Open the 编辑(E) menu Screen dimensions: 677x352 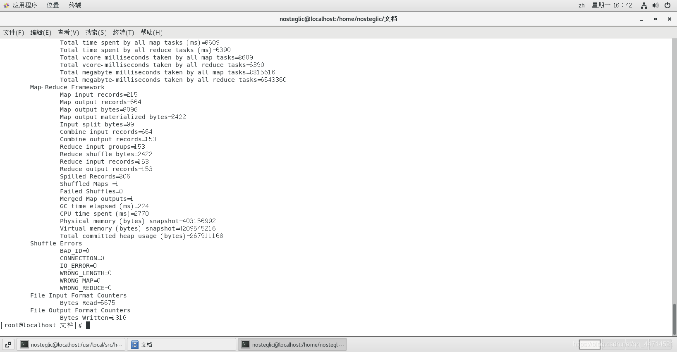pyautogui.click(x=41, y=33)
